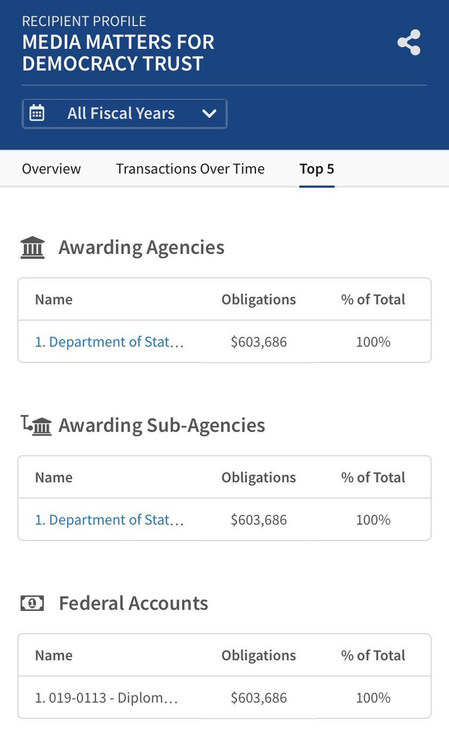Click Name column header in Federal Accounts table
The image size is (449, 733).
[54, 655]
